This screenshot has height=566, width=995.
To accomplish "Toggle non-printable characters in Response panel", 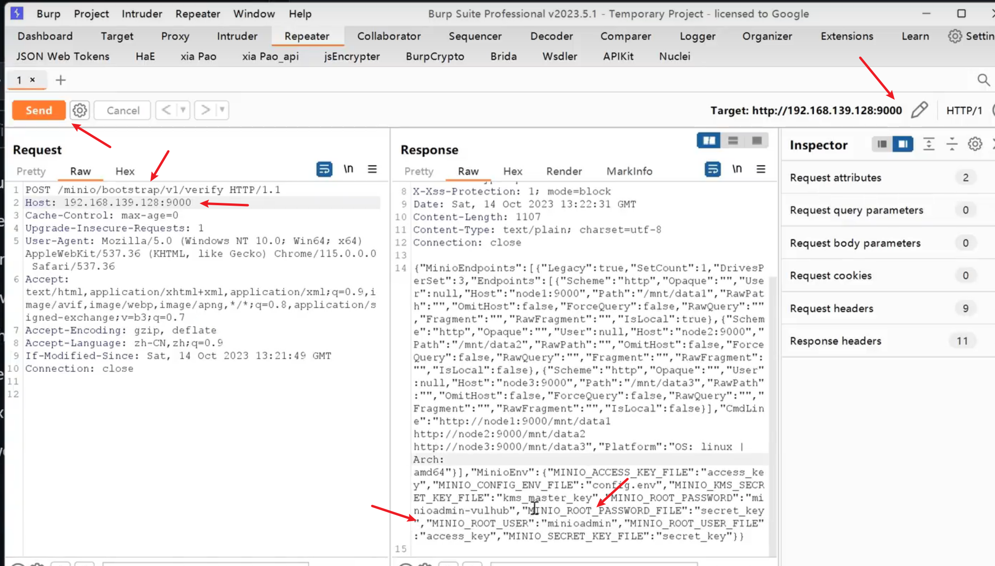I will pos(737,169).
